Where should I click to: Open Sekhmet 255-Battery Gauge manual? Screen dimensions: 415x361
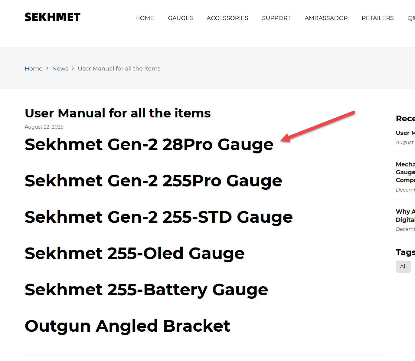[146, 290]
